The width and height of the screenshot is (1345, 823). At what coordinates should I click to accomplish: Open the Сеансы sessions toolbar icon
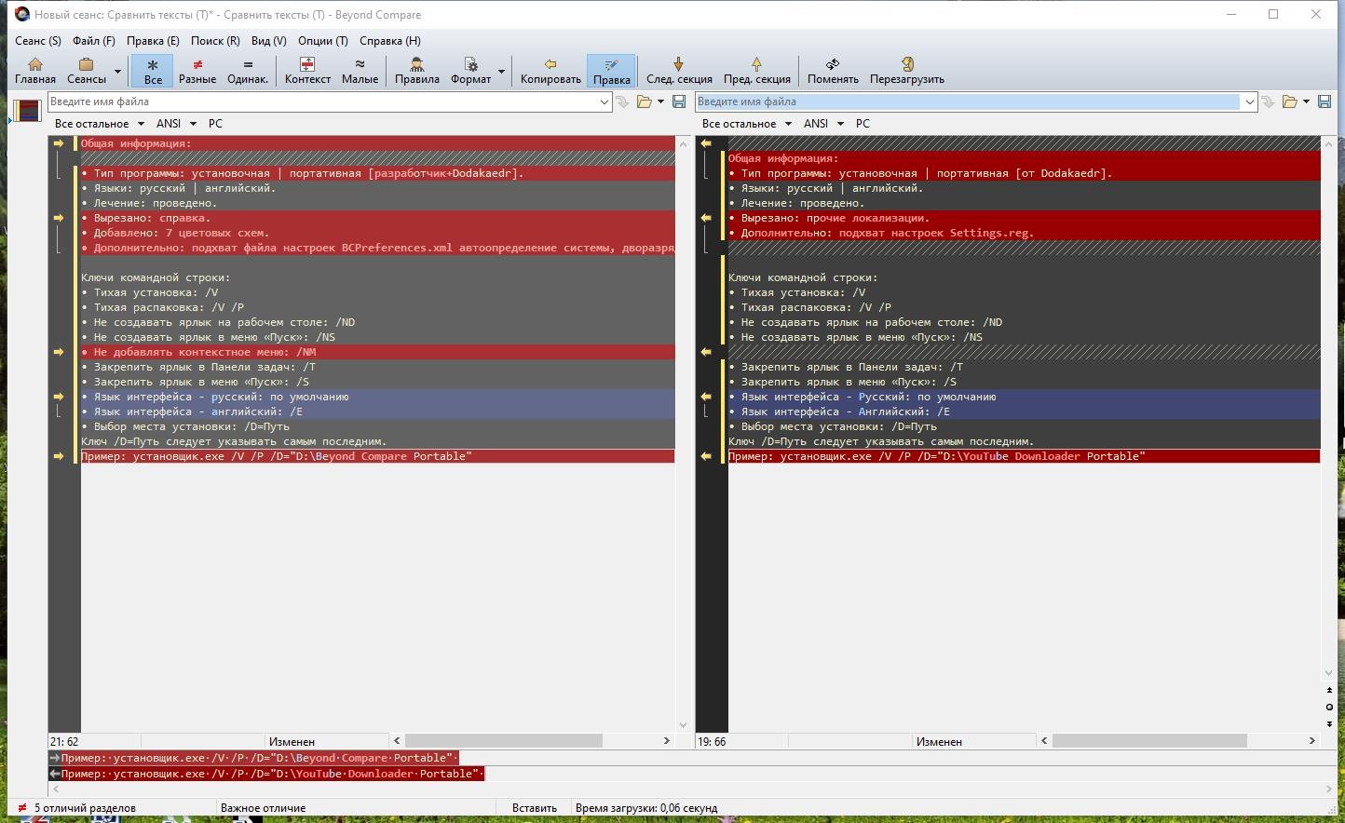pos(86,70)
